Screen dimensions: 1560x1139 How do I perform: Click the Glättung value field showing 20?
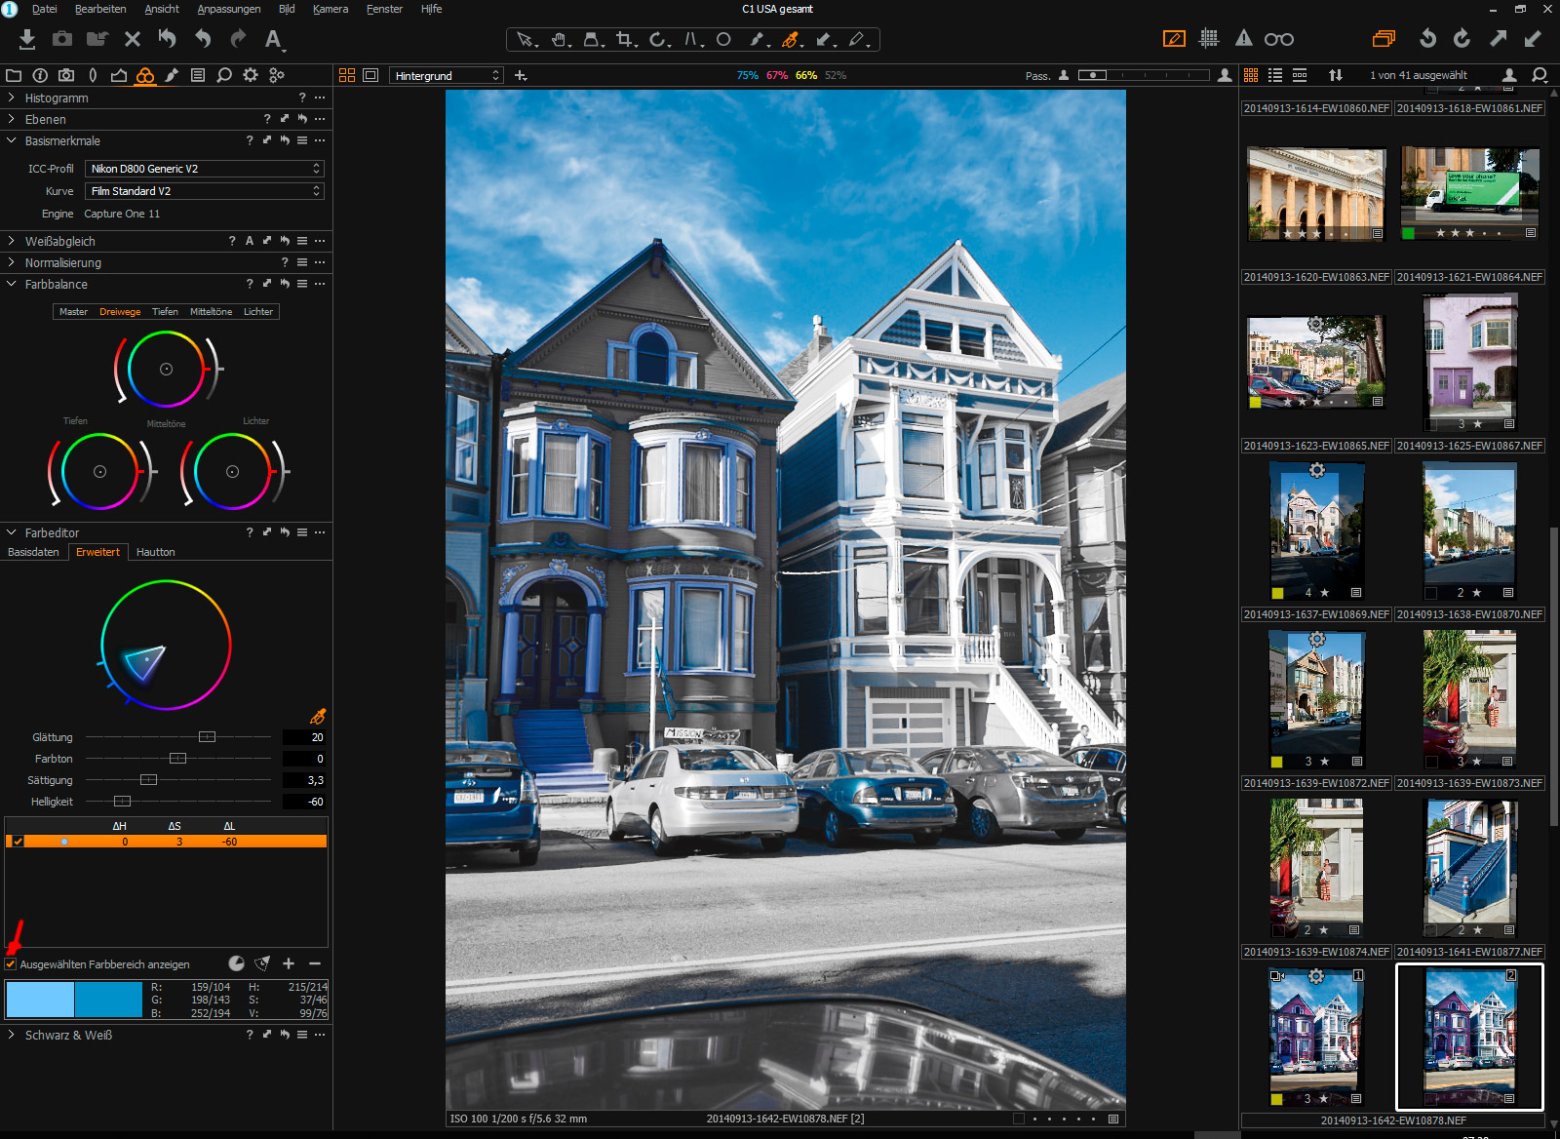pyautogui.click(x=304, y=737)
